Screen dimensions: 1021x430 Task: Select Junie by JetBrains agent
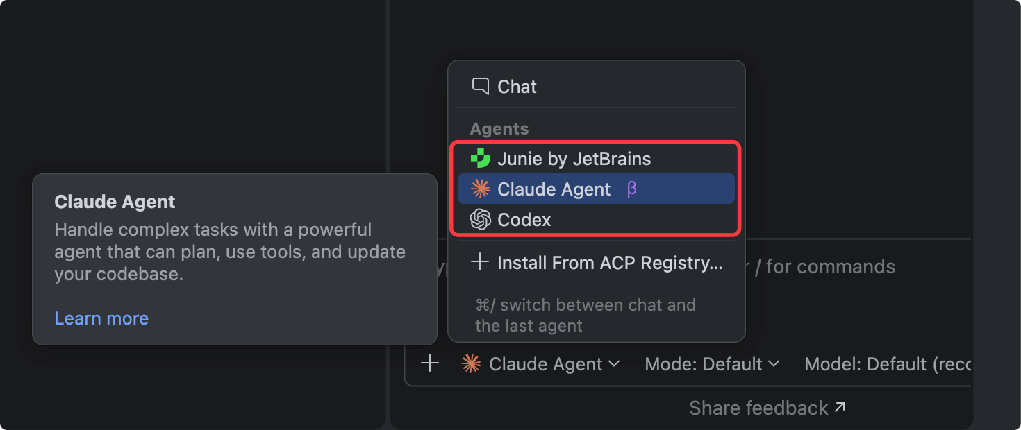click(574, 159)
